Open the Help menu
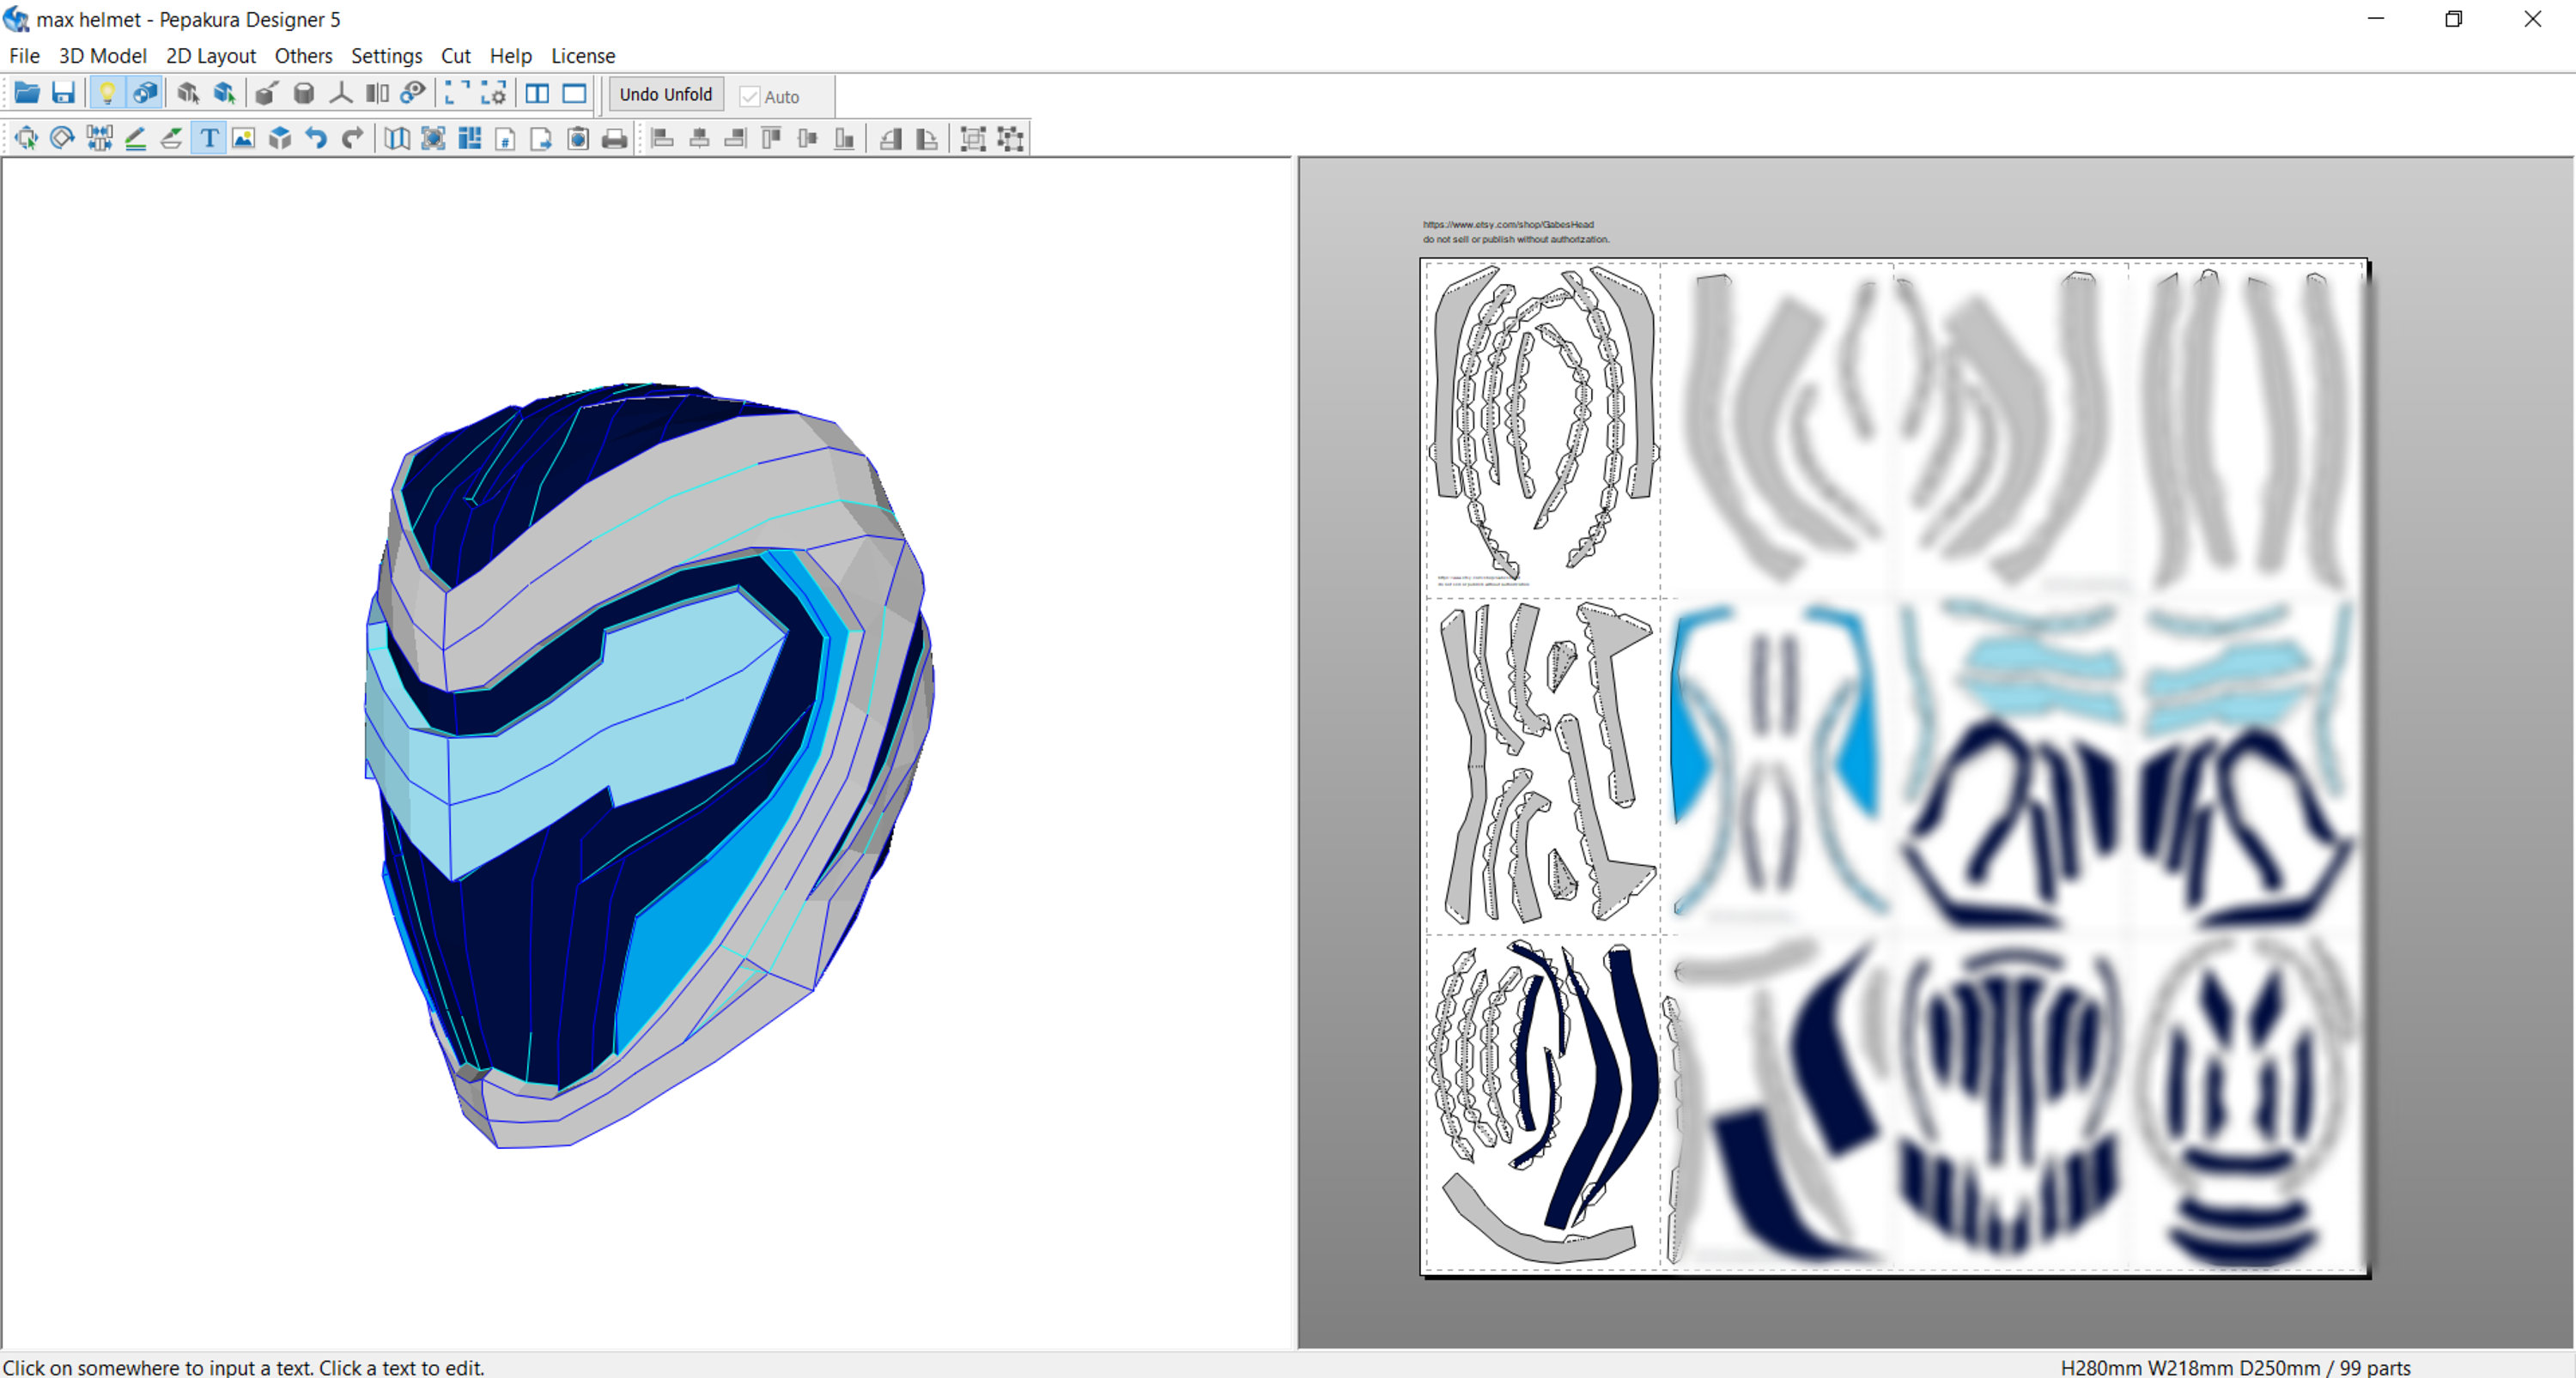 pyautogui.click(x=510, y=56)
